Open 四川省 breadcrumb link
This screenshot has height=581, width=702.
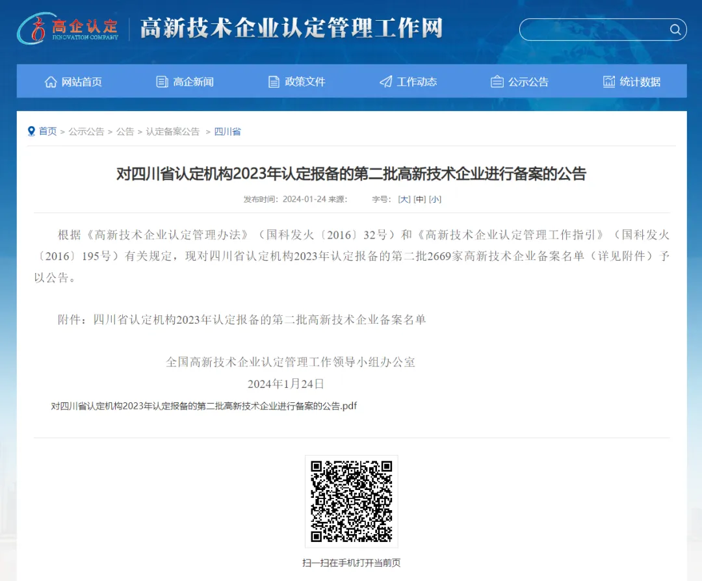coord(227,131)
